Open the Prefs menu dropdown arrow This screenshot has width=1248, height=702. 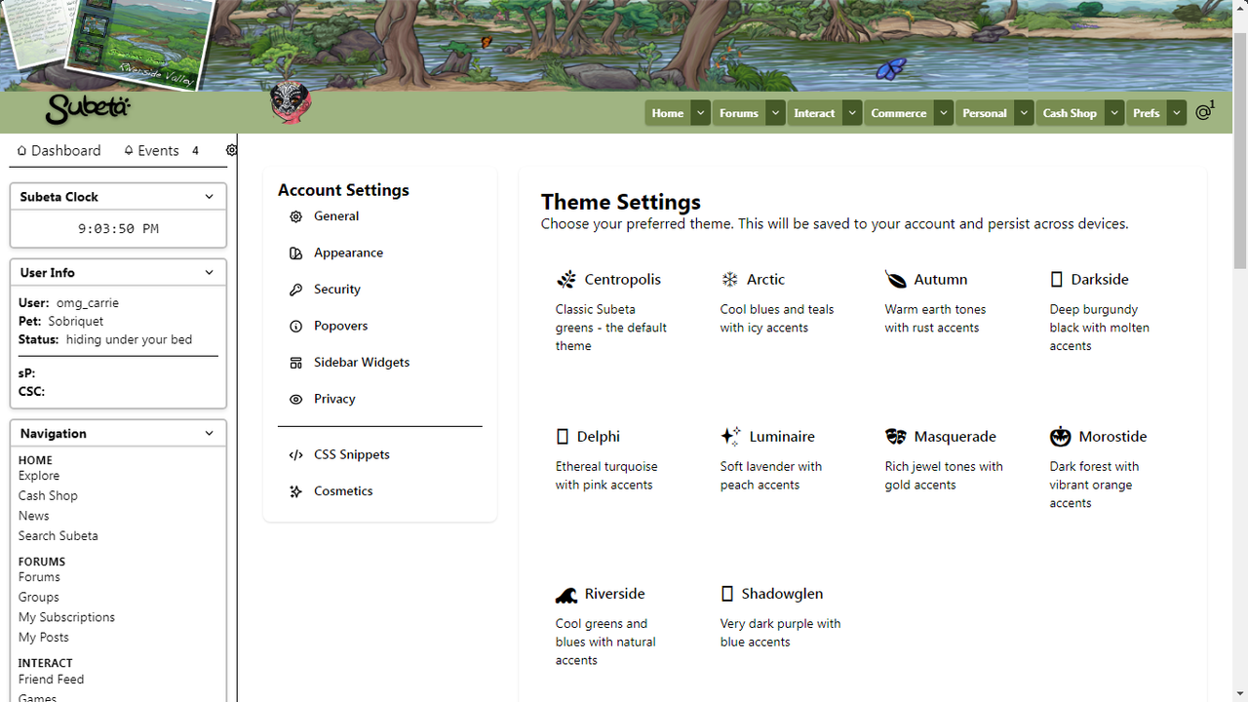click(1177, 113)
